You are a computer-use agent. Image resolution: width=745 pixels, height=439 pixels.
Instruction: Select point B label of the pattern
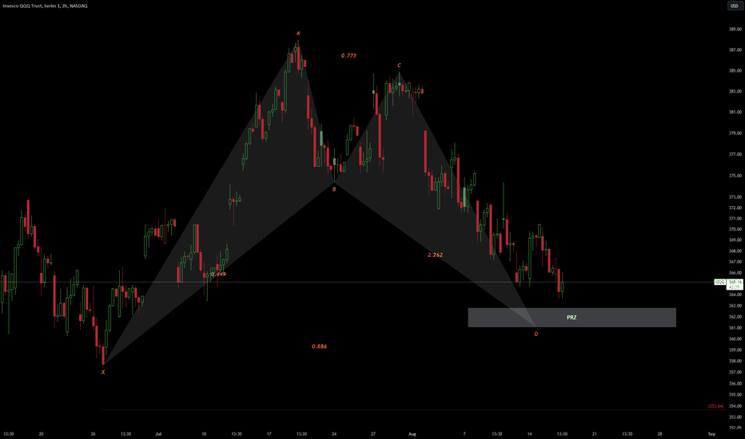334,189
